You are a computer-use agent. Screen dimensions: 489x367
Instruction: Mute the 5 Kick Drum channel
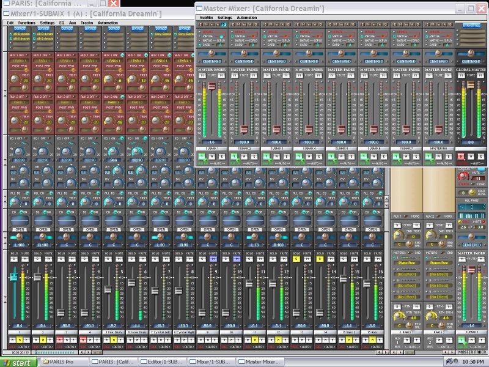coord(119,259)
